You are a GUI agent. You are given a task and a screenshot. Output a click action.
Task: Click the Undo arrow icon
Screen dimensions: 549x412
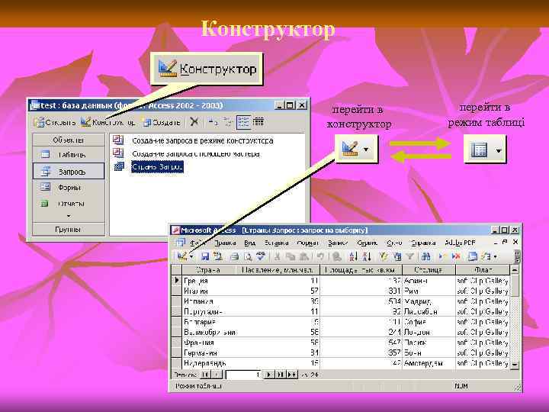point(320,256)
